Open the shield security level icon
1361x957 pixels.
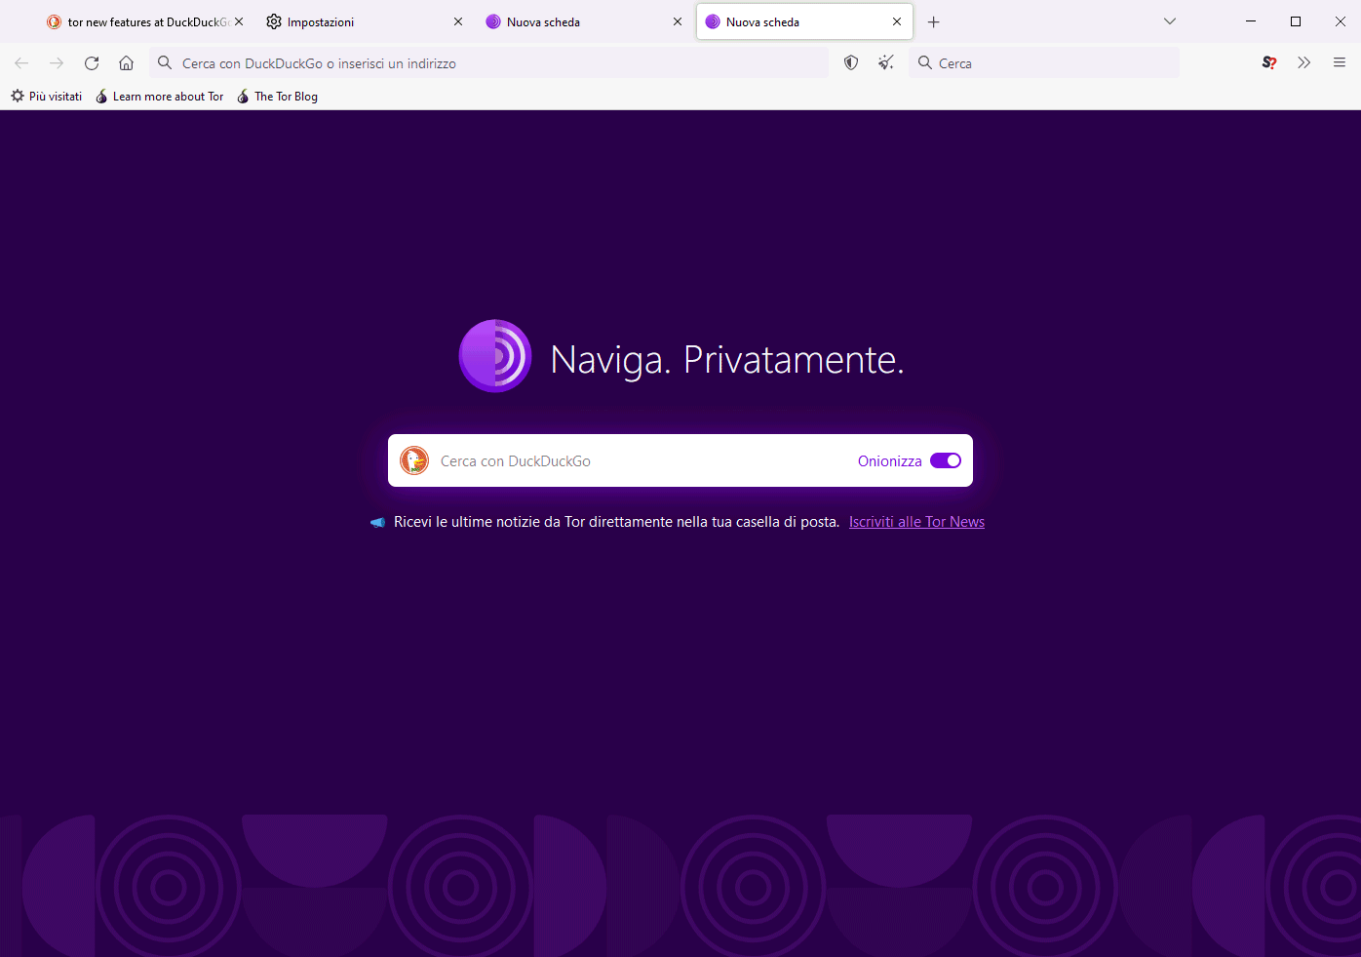(x=851, y=63)
